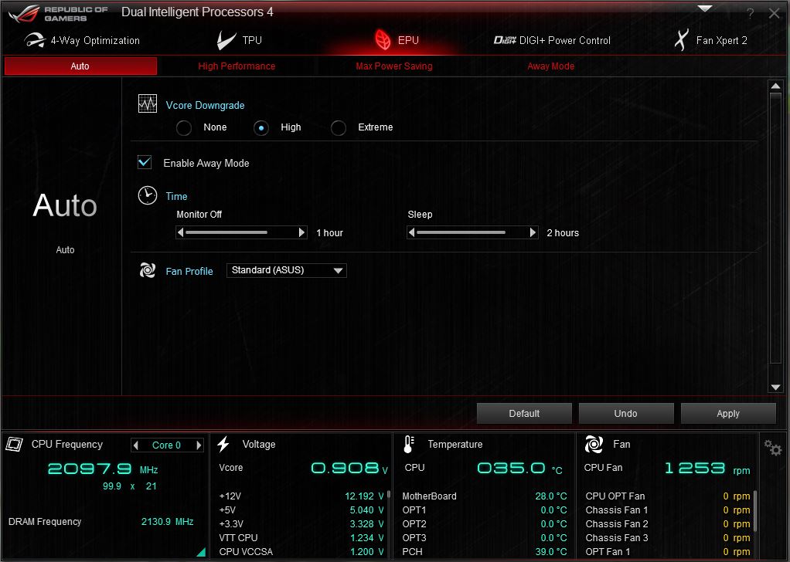The width and height of the screenshot is (790, 562).
Task: Select Extreme Vcore Downgrade option
Action: (339, 128)
